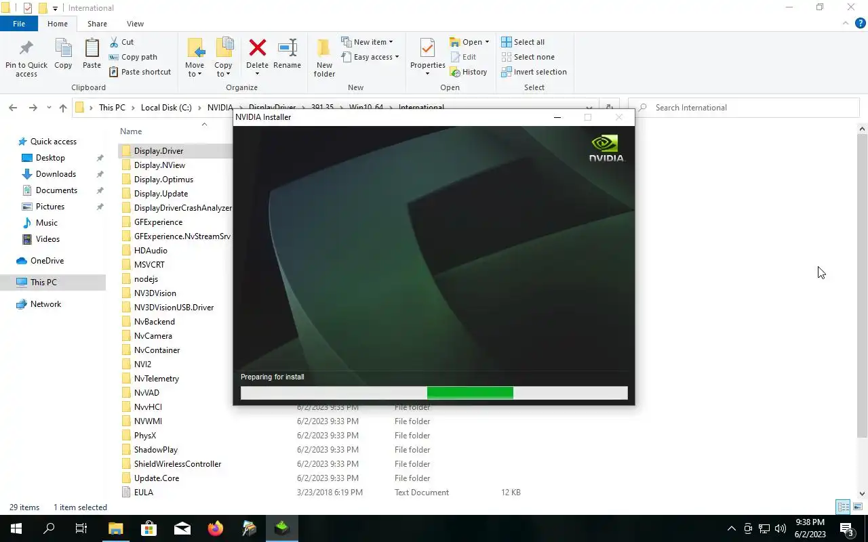Open Explorer Help question mark icon
This screenshot has height=542, width=868.
pyautogui.click(x=861, y=23)
